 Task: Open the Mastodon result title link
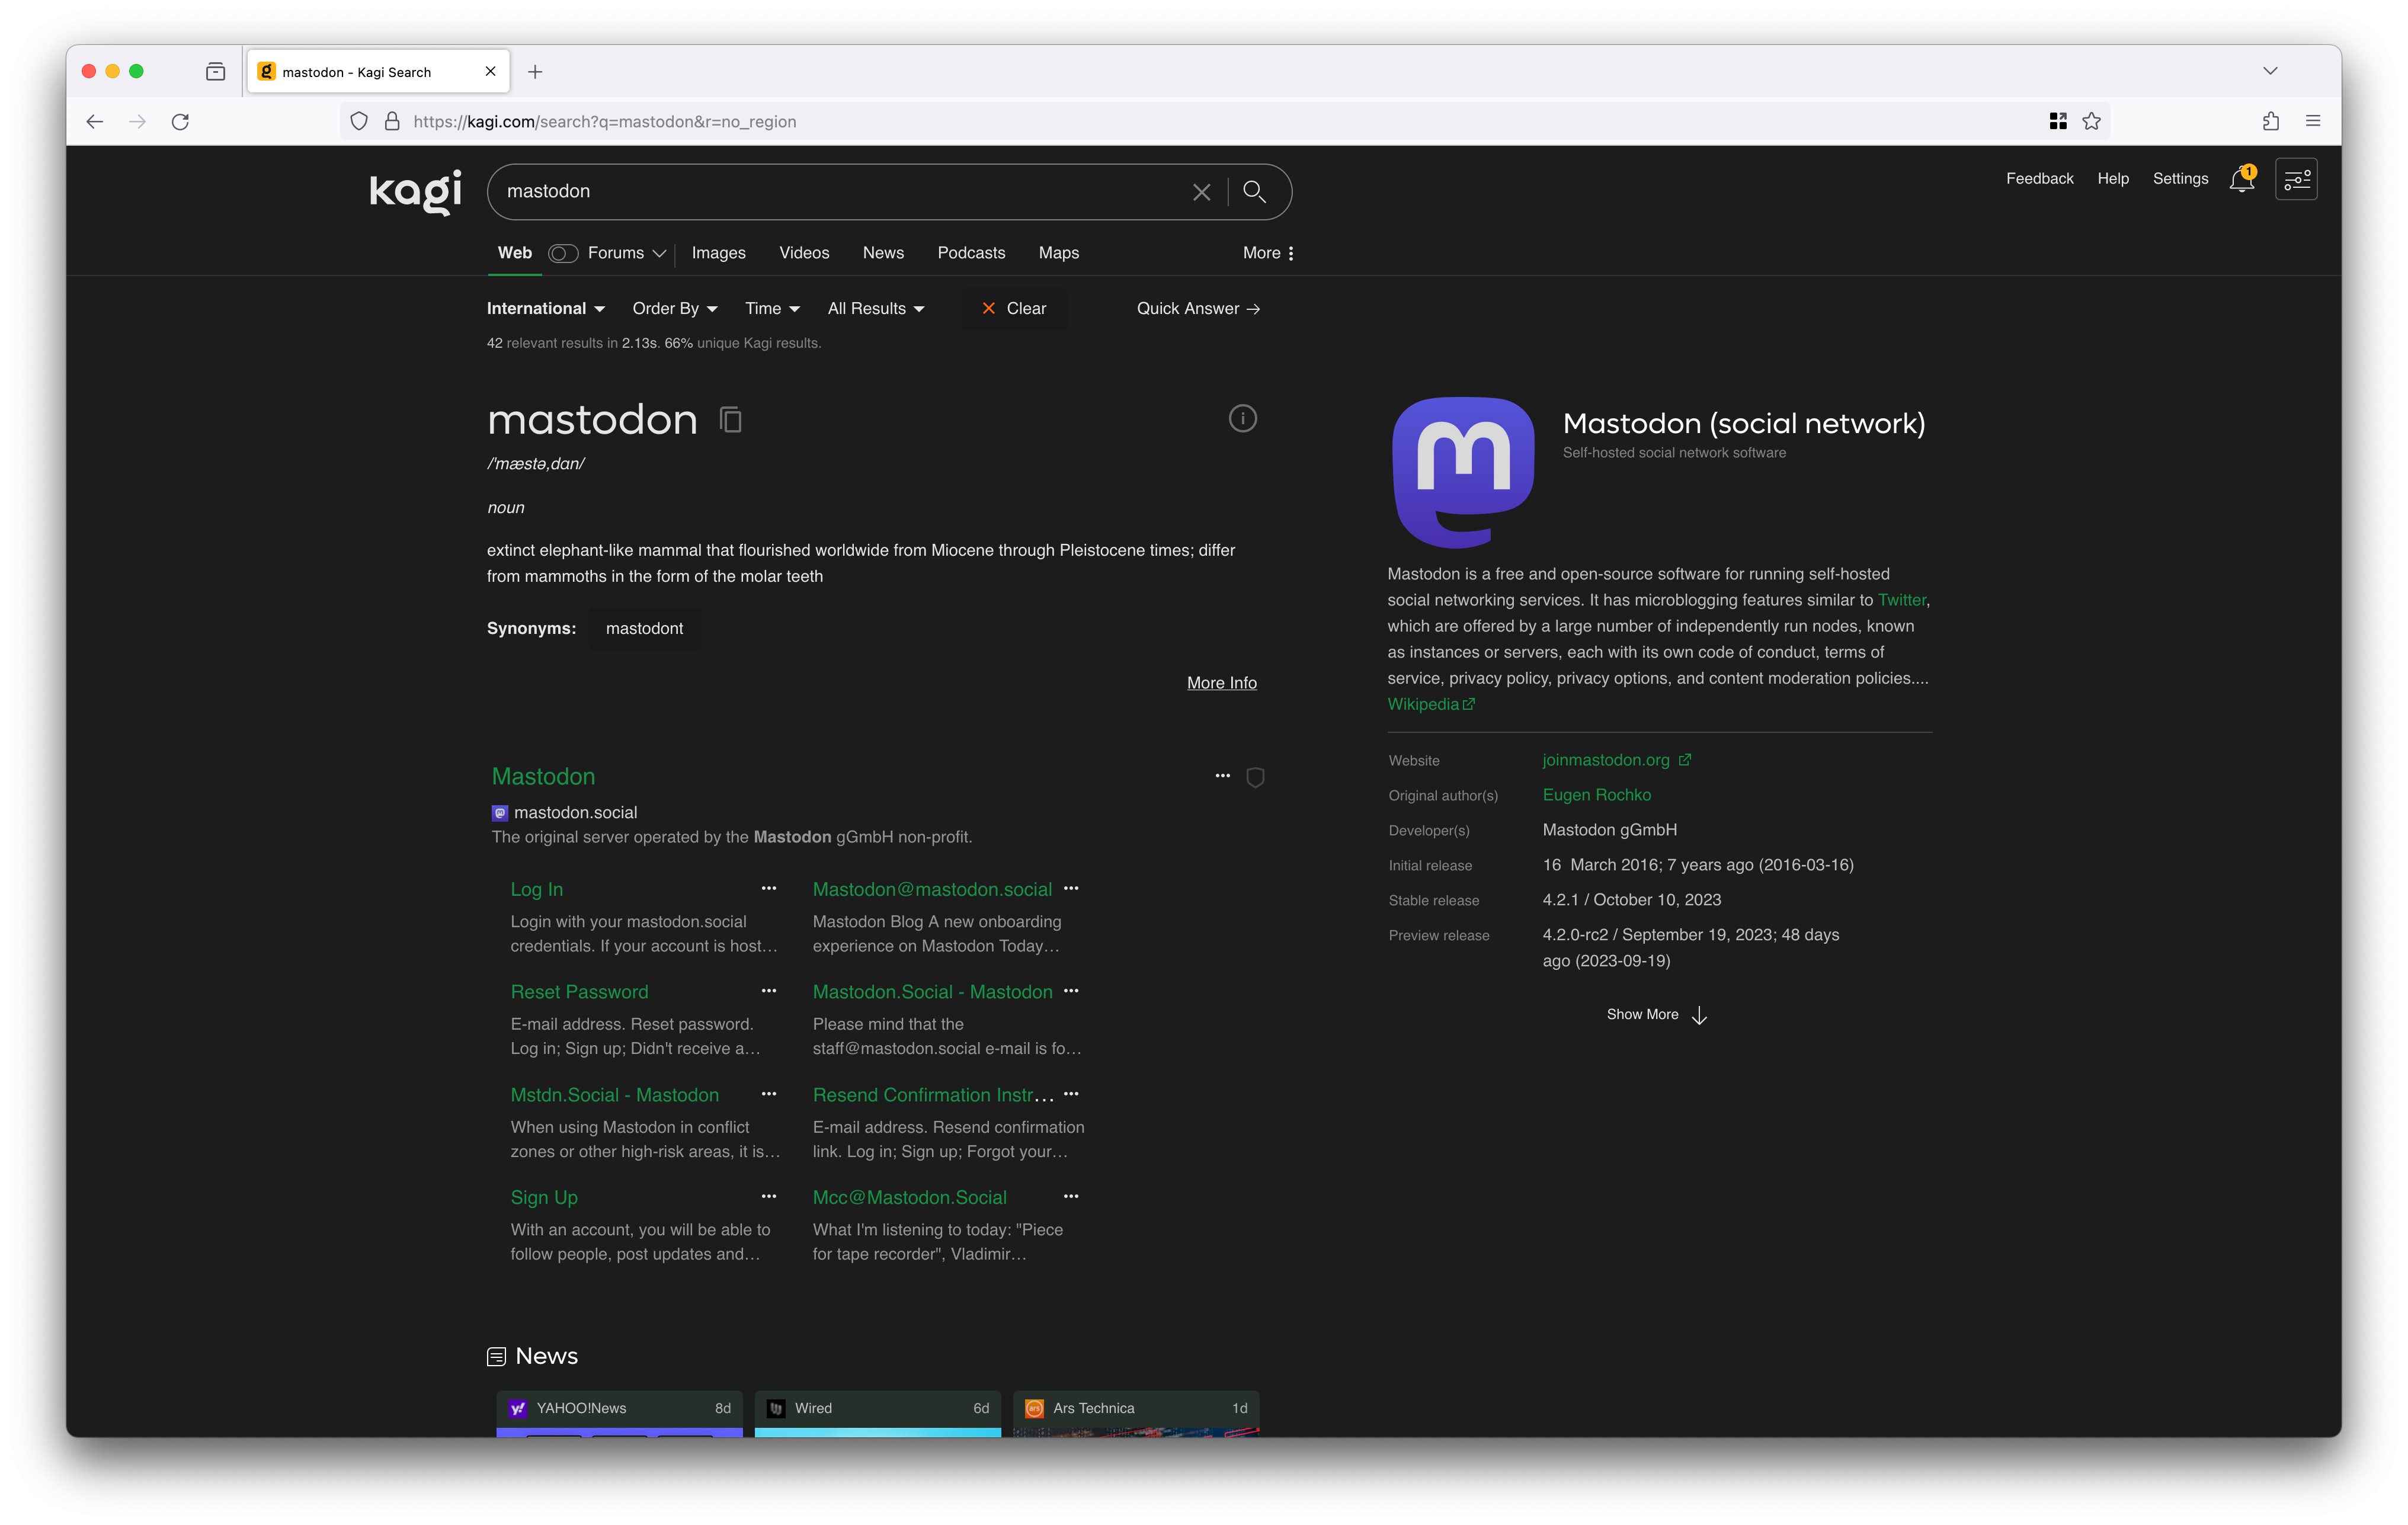click(x=543, y=776)
